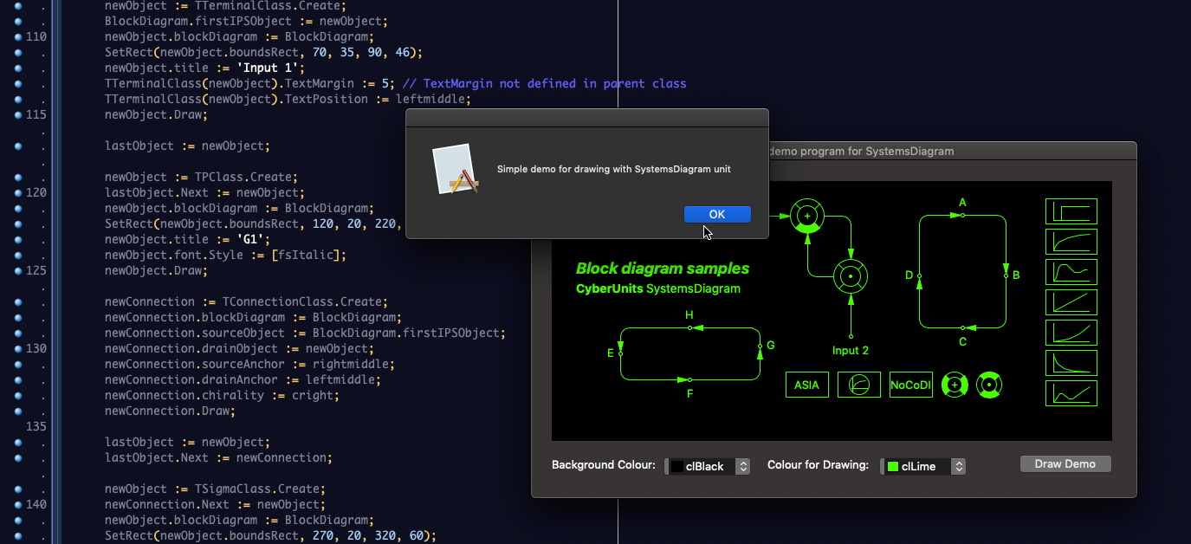Click the Draw Demo button

pyautogui.click(x=1065, y=464)
